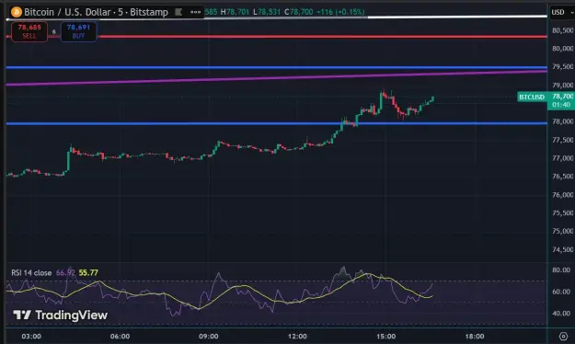575x344 pixels.
Task: Click the high value H78,701 in the legend
Action: [235, 12]
